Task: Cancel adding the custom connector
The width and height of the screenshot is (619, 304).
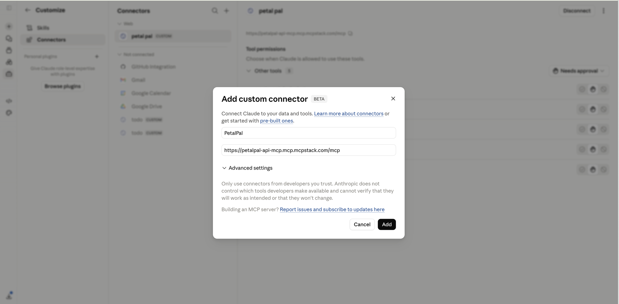Action: click(362, 225)
